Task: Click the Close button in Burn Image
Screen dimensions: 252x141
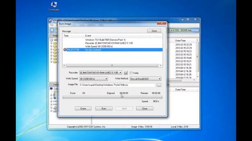Action: point(145,108)
